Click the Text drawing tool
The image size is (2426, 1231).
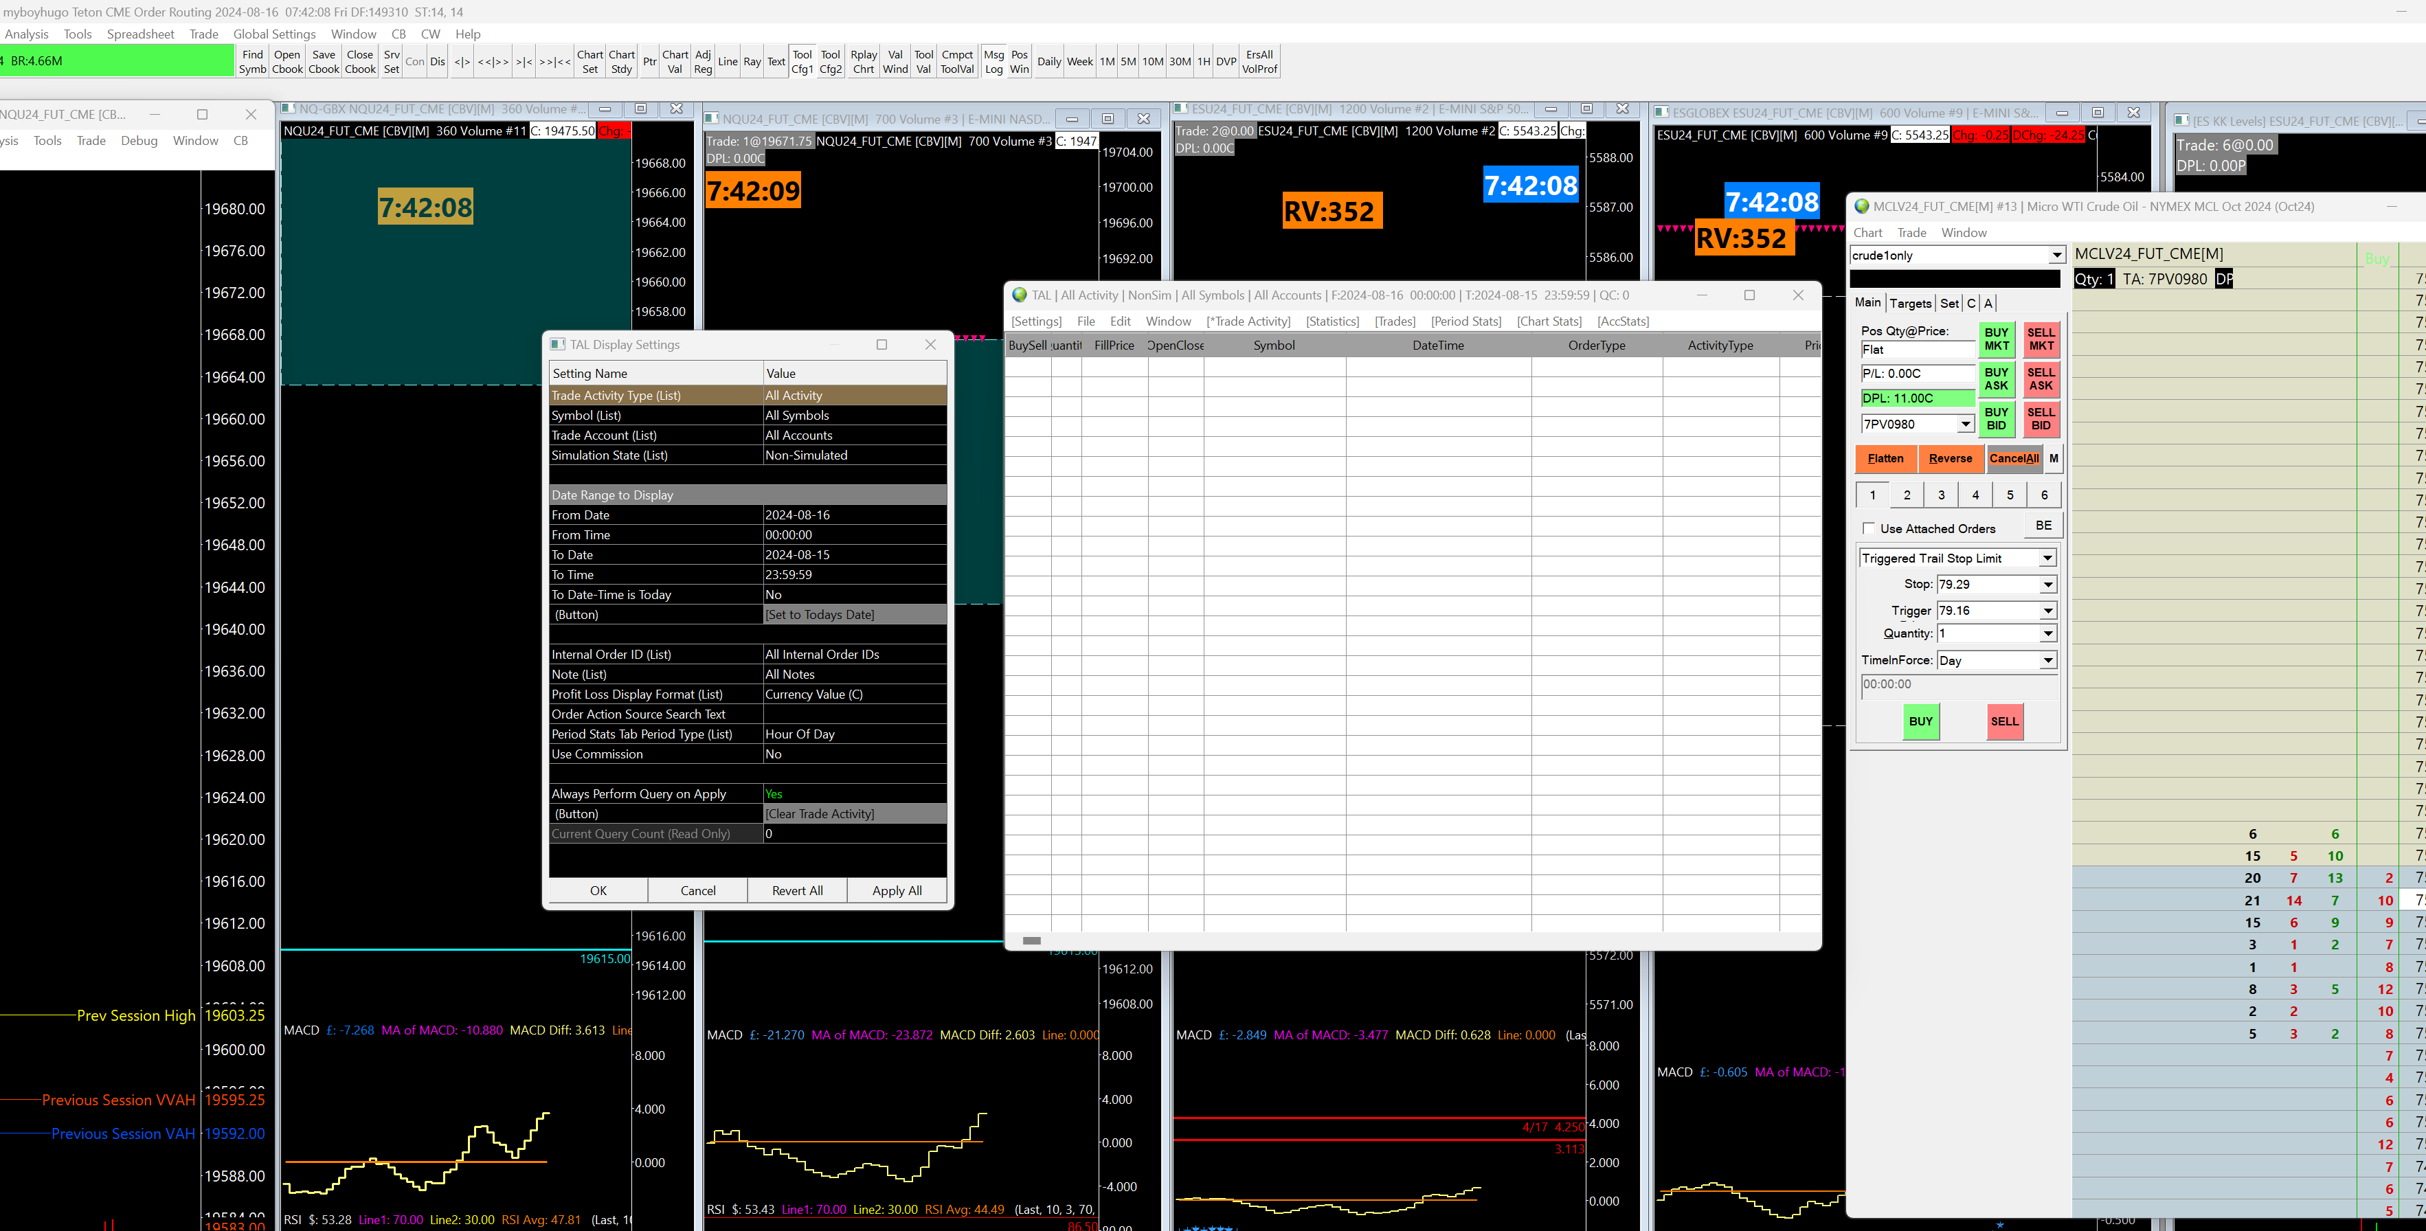pos(776,61)
